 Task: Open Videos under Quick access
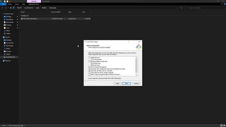tap(8, 34)
